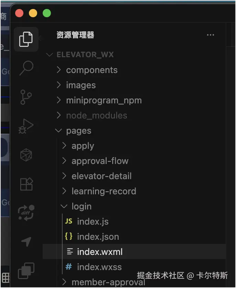The width and height of the screenshot is (236, 288).
Task: Open the Source Control branch icon
Action: [26, 97]
